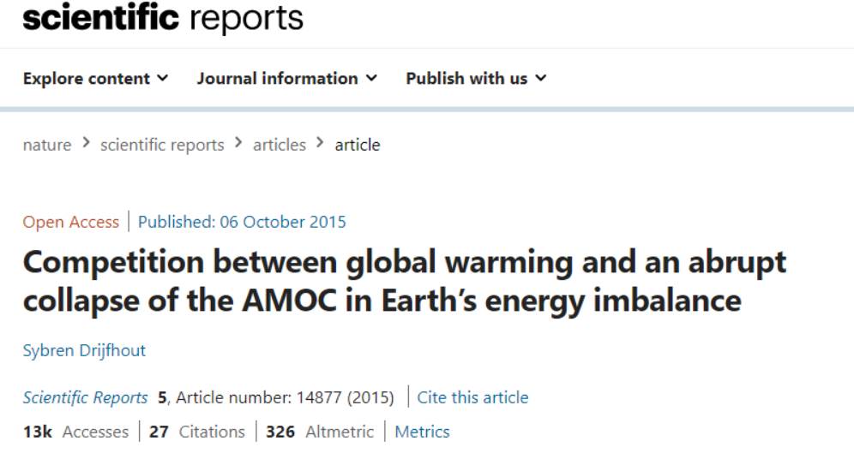This screenshot has height=471, width=854.
Task: Go to nature breadcrumb link
Action: [x=47, y=145]
